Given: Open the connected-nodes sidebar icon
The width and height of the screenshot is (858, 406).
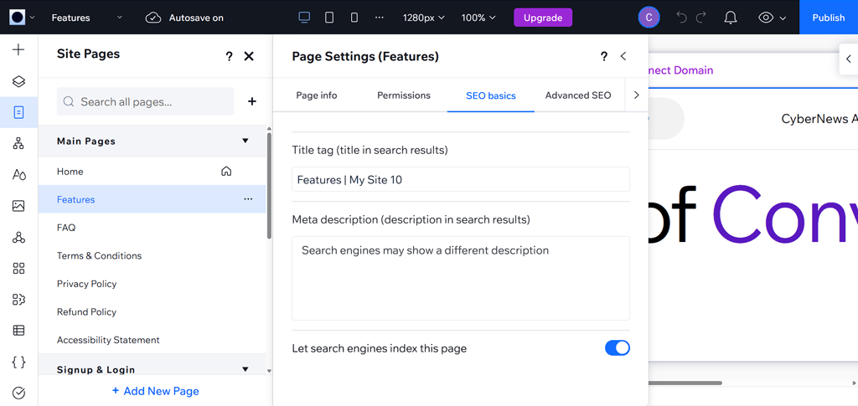Looking at the screenshot, I should click(x=18, y=237).
